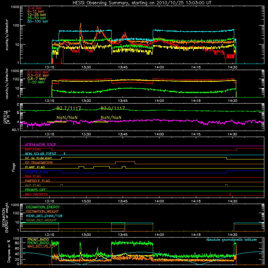Select the SC_TRANSMITTER flag label
The width and height of the screenshot is (268, 268).
pyautogui.click(x=39, y=162)
